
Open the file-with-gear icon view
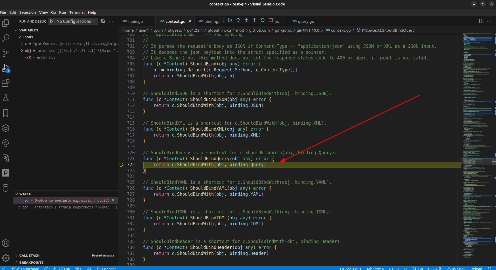(6, 158)
